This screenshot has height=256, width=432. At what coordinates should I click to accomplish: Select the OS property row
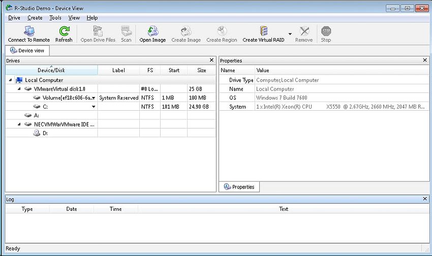point(324,98)
